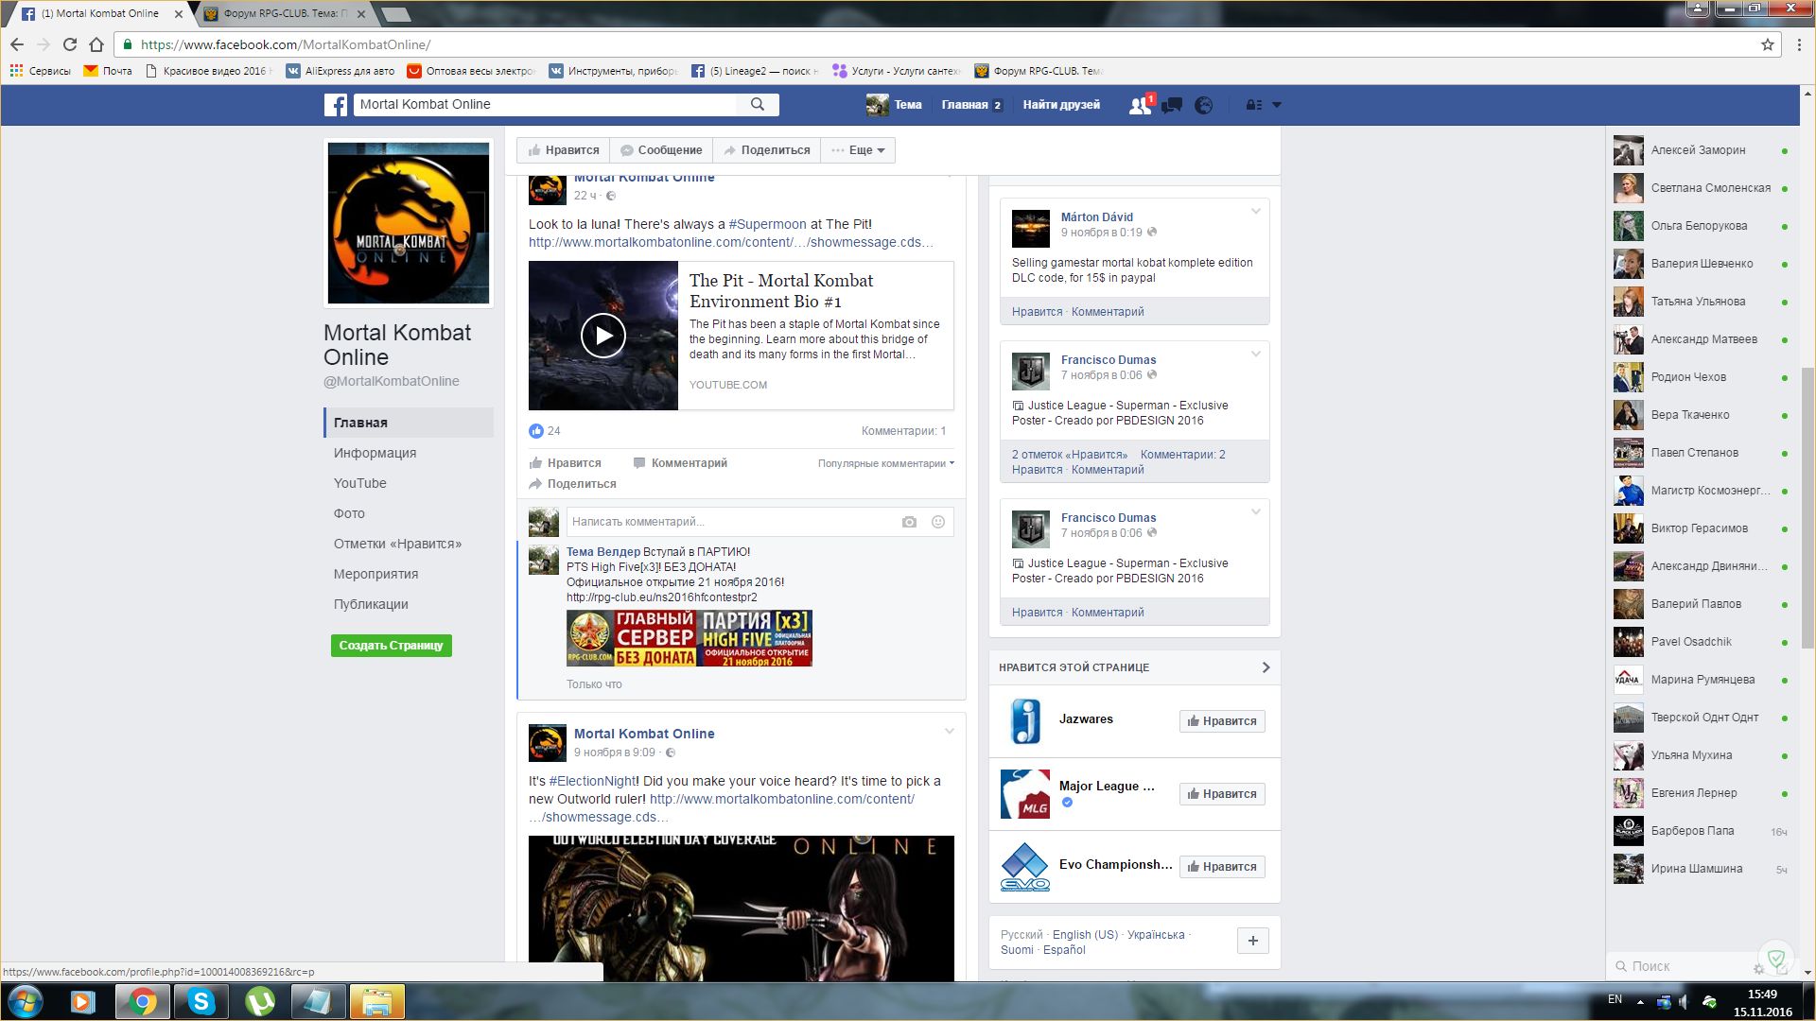The width and height of the screenshot is (1816, 1021).
Task: Toggle Нравится on the Pit post
Action: 566,463
